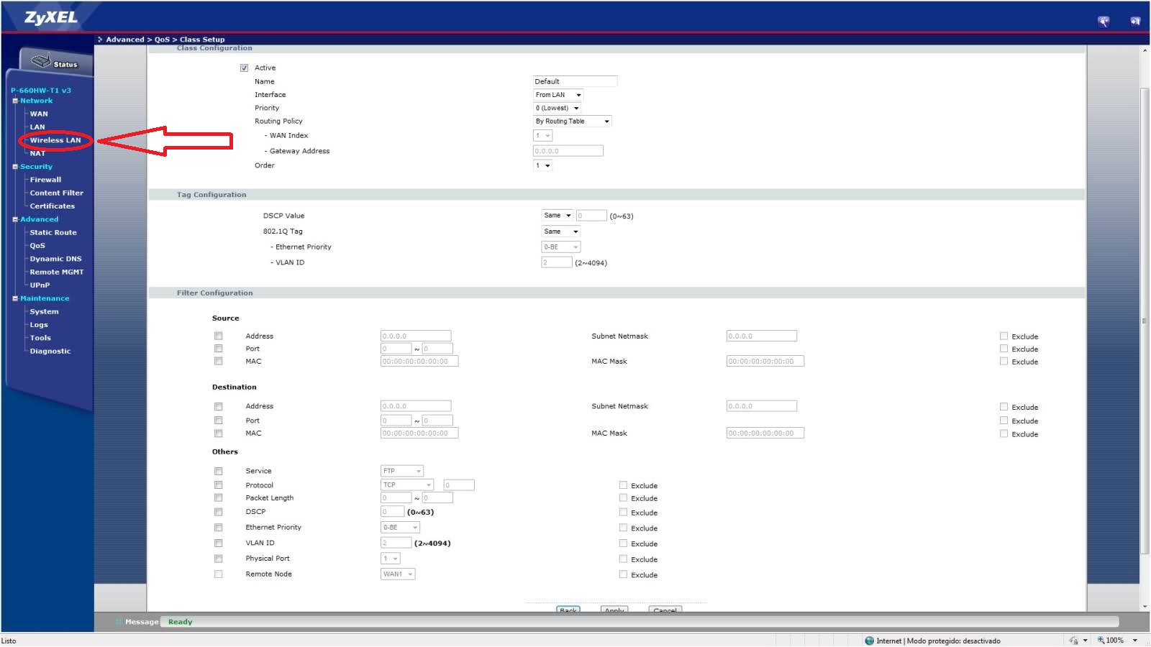
Task: Open the Priority 0 (Lowest) dropdown
Action: 557,108
